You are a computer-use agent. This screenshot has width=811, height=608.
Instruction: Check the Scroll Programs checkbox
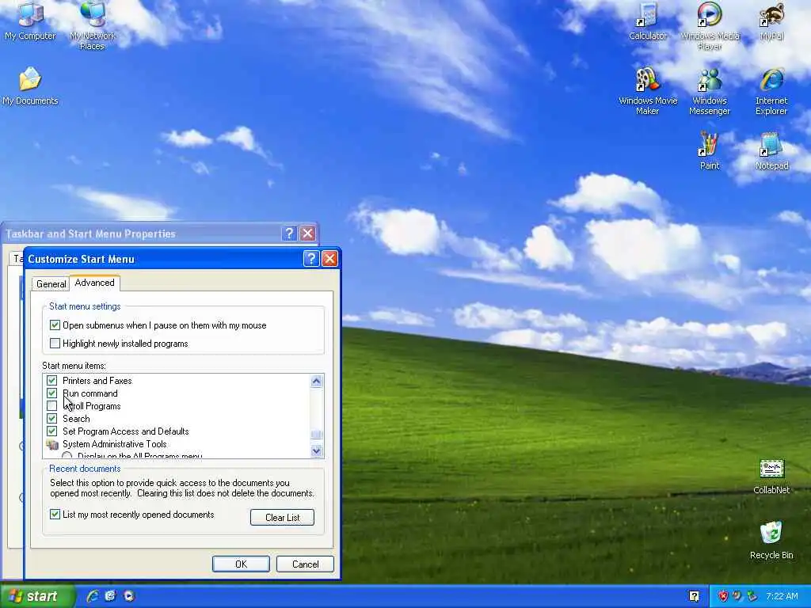[51, 406]
